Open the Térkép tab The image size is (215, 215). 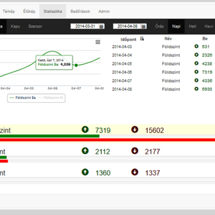9,11
